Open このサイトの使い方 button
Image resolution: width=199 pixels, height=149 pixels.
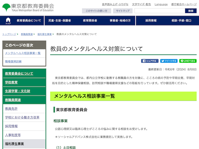click(x=96, y=11)
